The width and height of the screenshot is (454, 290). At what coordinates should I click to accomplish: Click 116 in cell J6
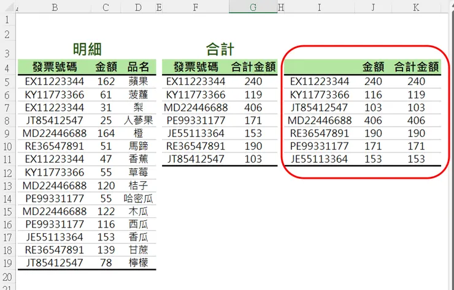373,95
